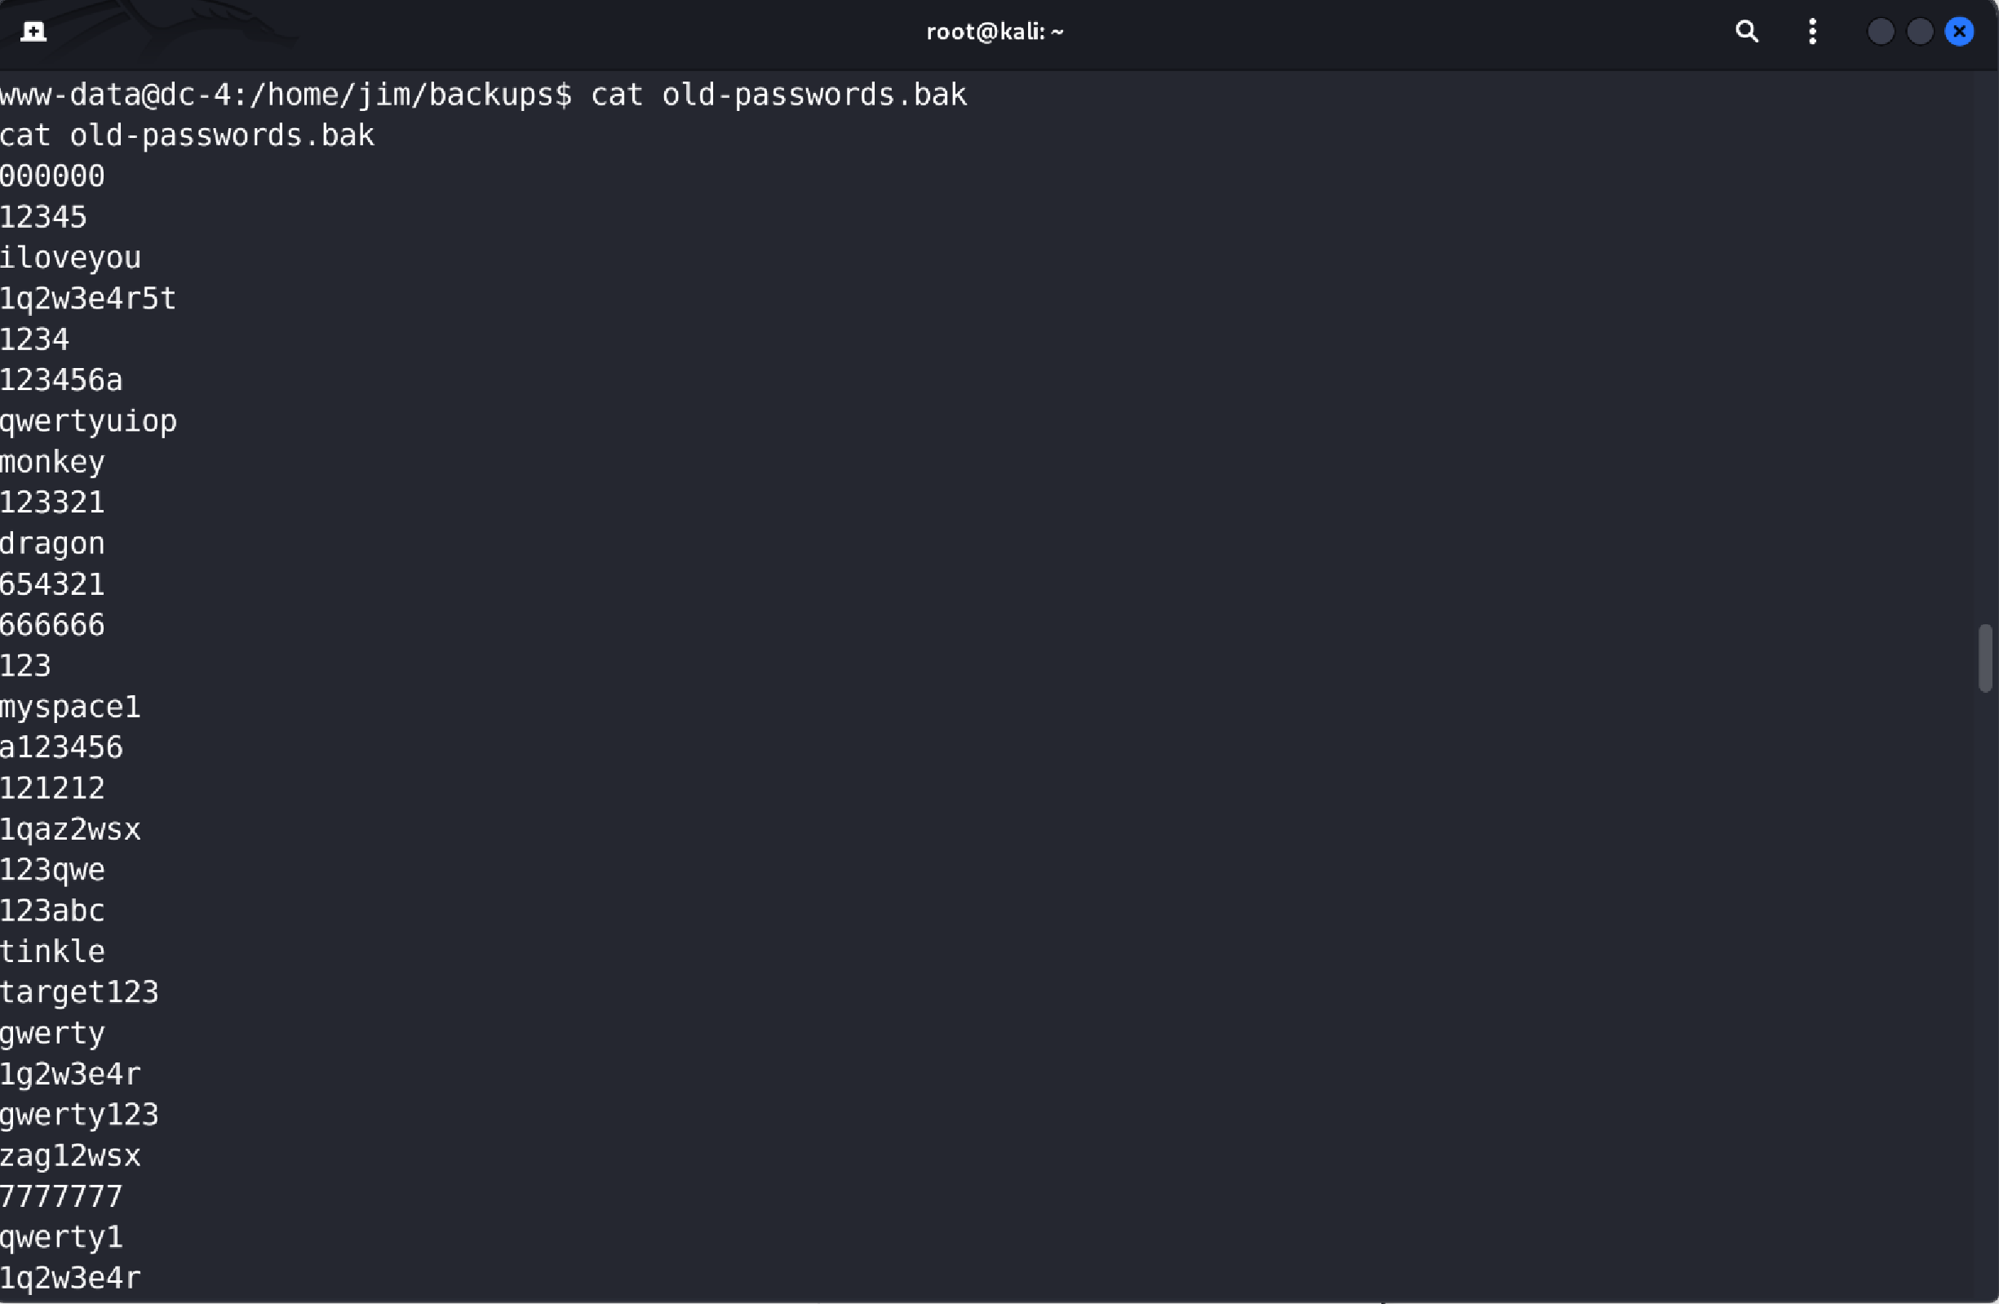Click the vertical scrollbar thumb
1999x1304 pixels.
1984,658
